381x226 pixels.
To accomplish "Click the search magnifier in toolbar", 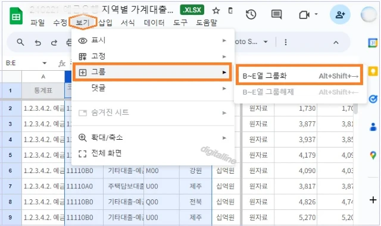I will pyautogui.click(x=20, y=42).
